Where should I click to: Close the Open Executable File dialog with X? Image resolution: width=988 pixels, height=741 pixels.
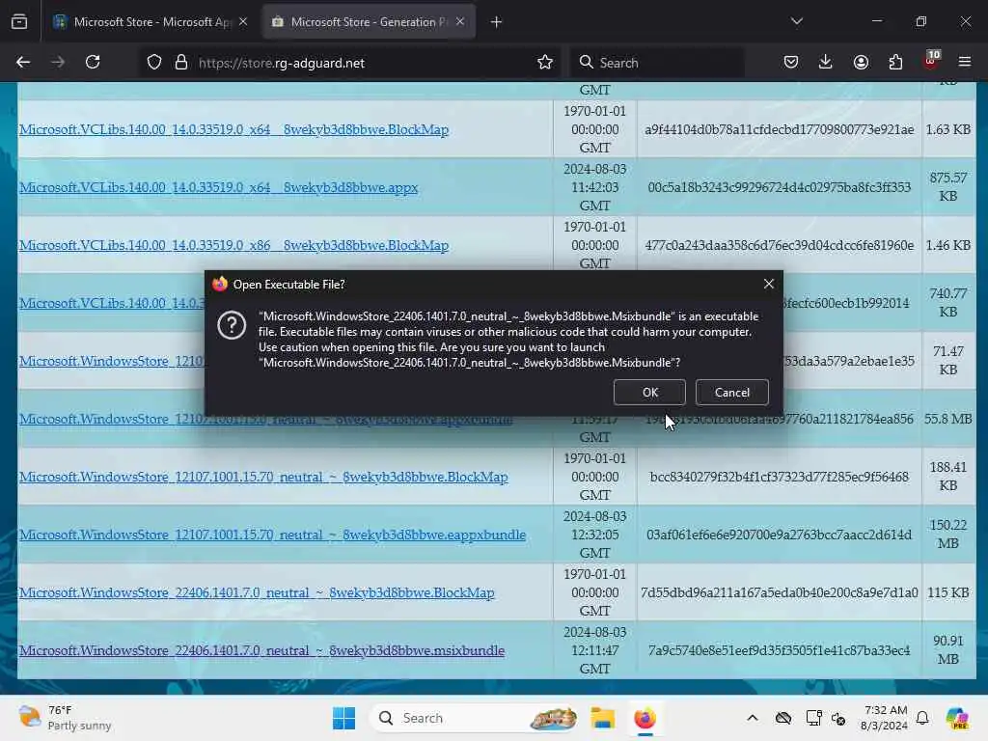click(769, 284)
